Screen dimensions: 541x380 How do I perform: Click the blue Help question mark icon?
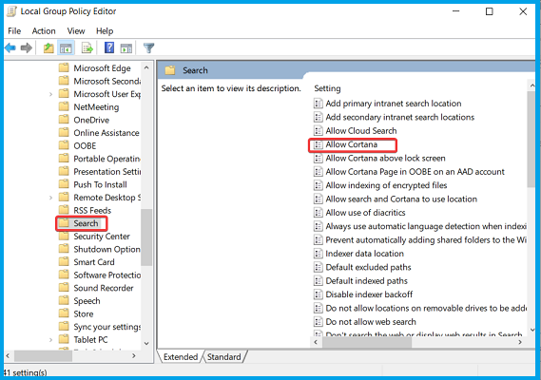[109, 47]
